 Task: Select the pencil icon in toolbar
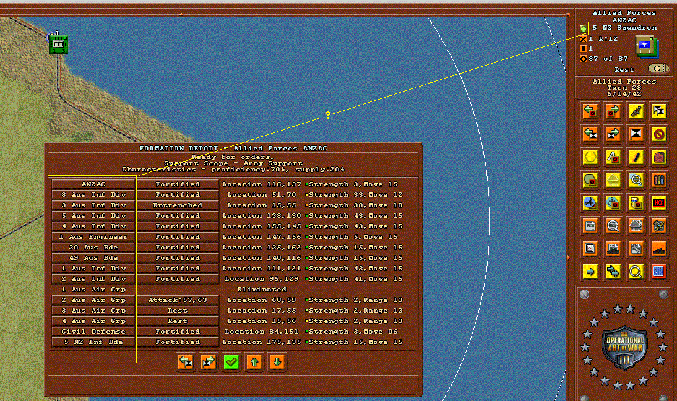point(636,157)
